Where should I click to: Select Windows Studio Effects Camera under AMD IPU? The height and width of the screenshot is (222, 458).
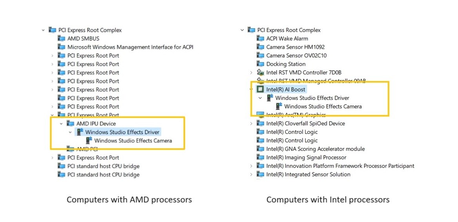click(133, 141)
